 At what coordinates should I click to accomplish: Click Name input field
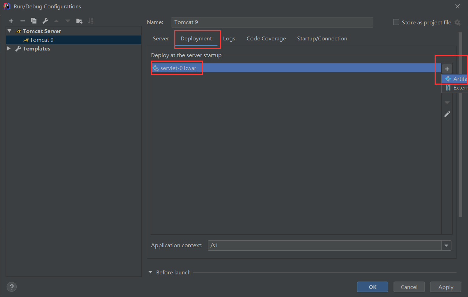(x=272, y=22)
